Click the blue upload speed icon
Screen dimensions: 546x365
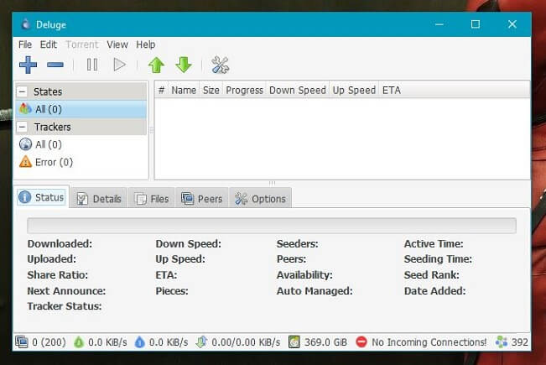click(x=139, y=342)
